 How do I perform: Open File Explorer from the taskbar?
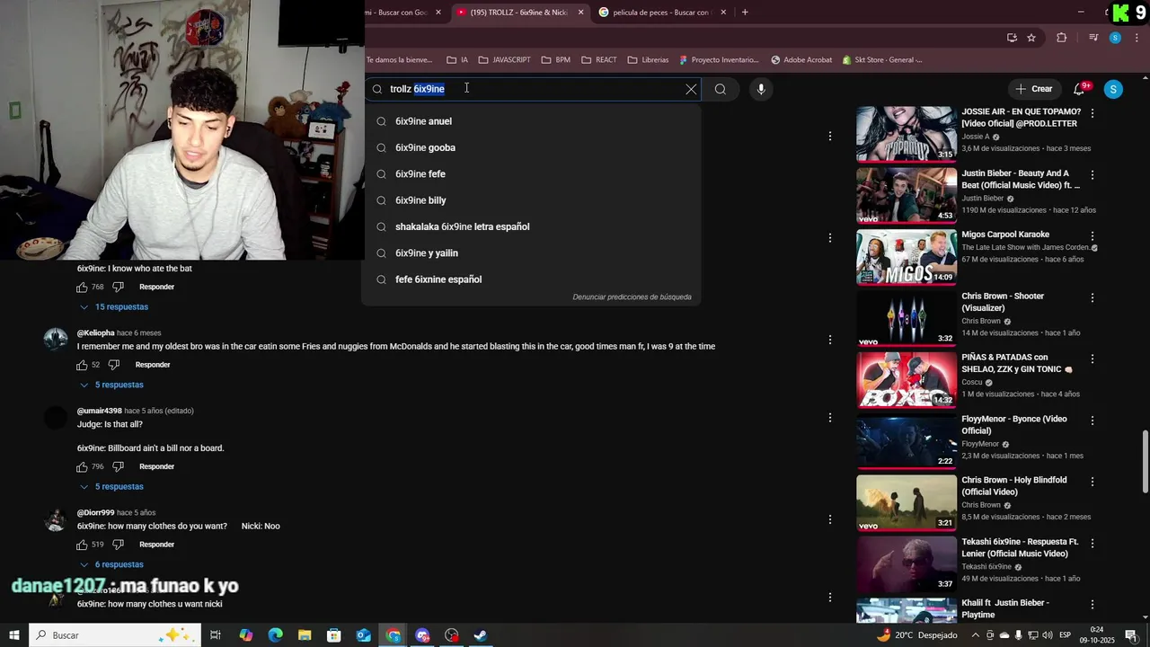click(x=305, y=635)
